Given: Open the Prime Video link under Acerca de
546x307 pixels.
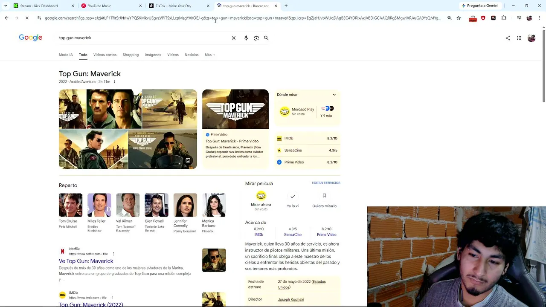Looking at the screenshot, I should click(x=326, y=235).
